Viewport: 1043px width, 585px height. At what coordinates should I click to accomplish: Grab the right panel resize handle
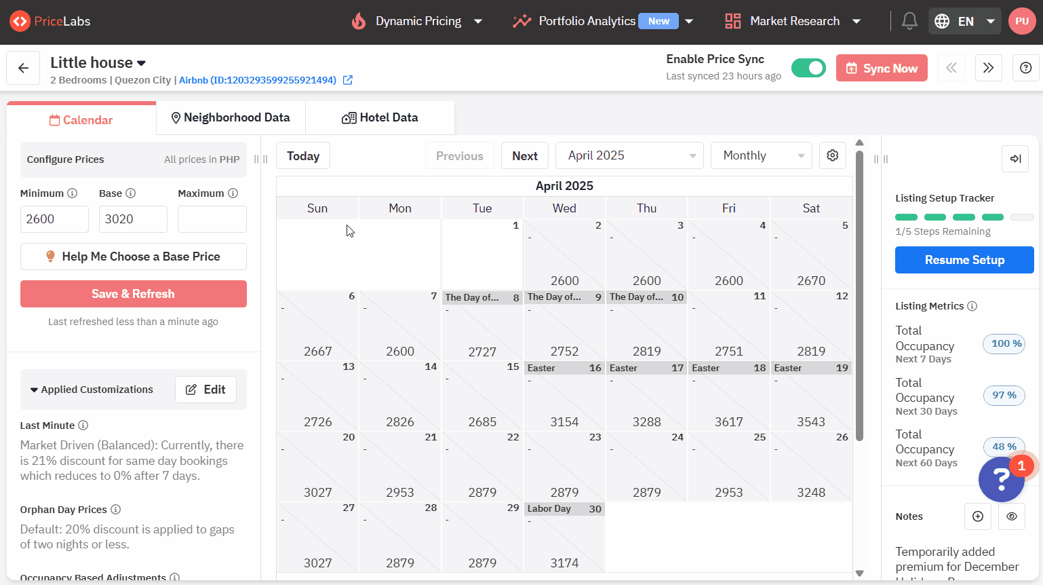click(881, 159)
